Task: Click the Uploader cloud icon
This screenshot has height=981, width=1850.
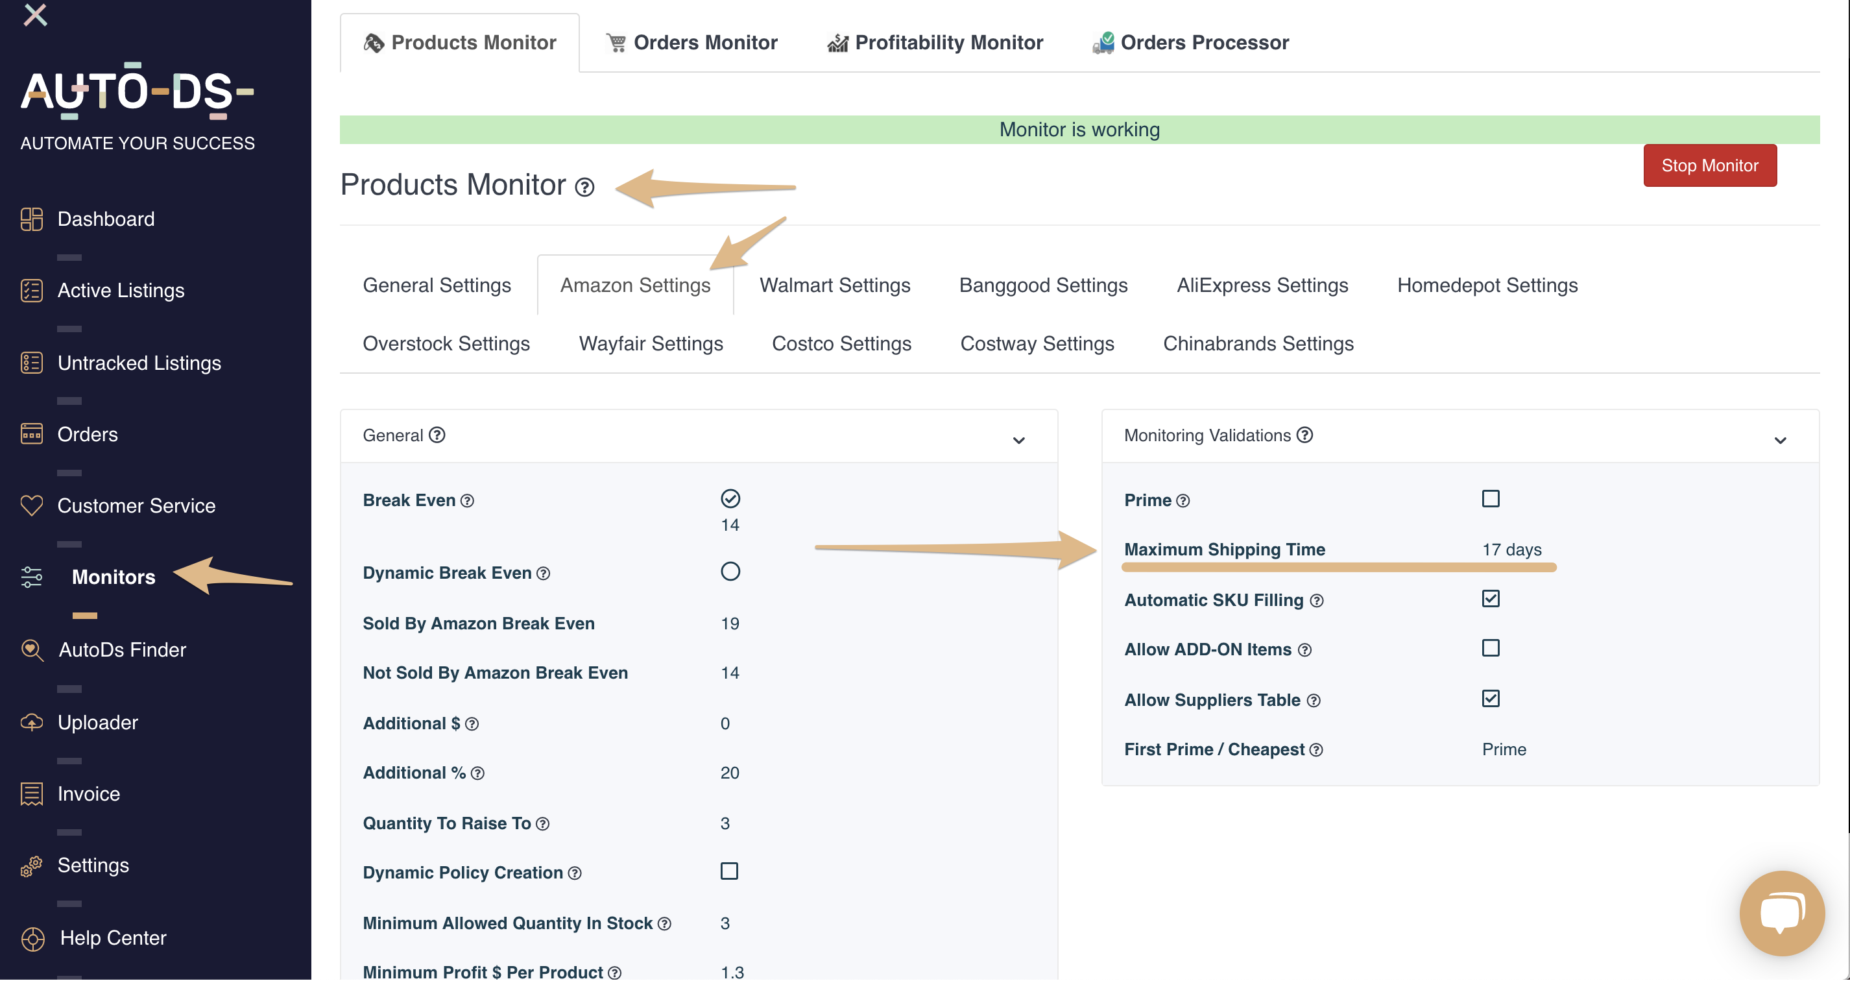Action: point(32,721)
